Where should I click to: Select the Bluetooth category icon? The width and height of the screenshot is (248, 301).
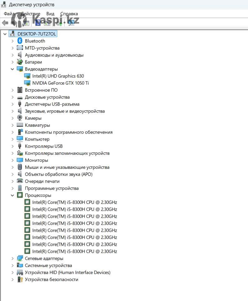pyautogui.click(x=20, y=41)
